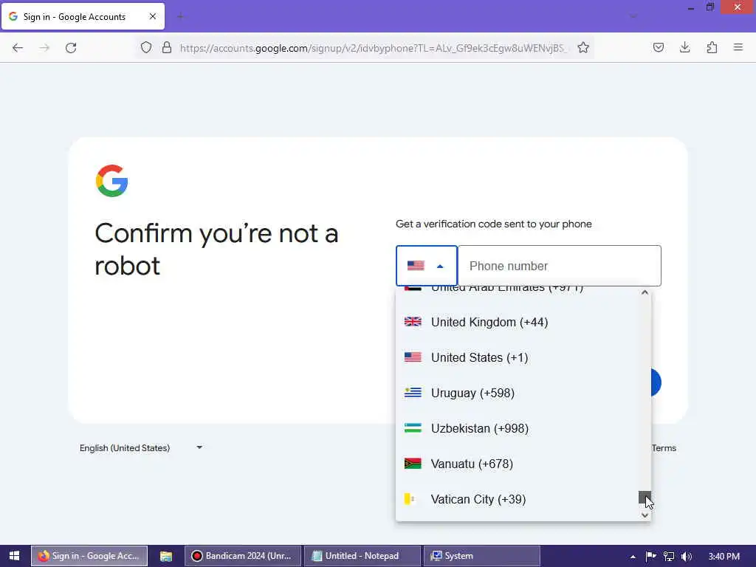This screenshot has height=567, width=756.
Task: Switch to Bandicam 2024 taskbar button
Action: 242,556
